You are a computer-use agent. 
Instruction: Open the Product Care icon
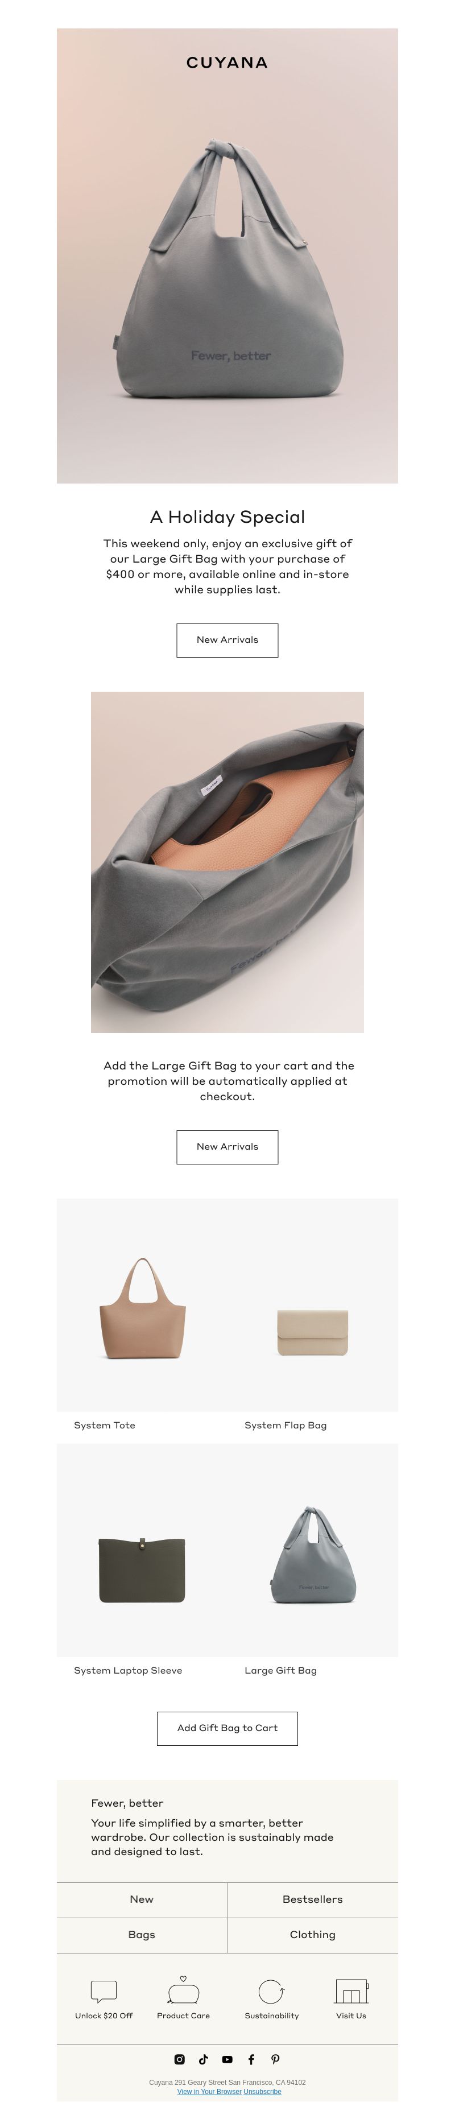pos(183,1989)
